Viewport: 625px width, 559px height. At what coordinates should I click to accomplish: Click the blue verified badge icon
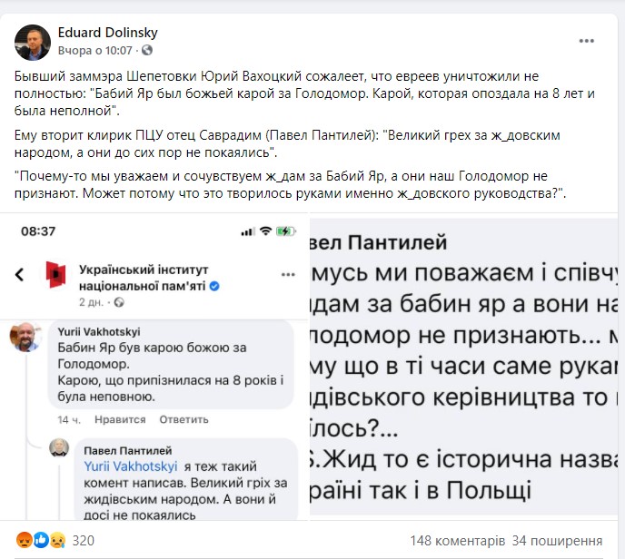215,287
